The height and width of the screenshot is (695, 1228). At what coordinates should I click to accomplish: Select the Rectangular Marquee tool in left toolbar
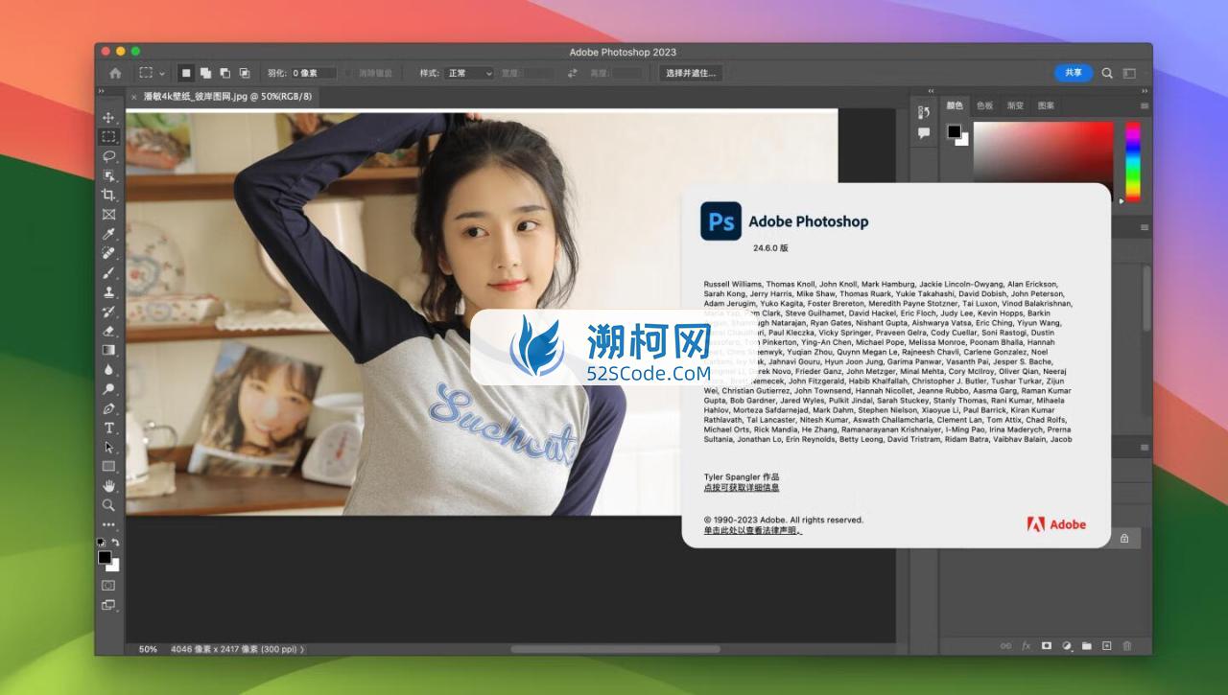point(108,137)
